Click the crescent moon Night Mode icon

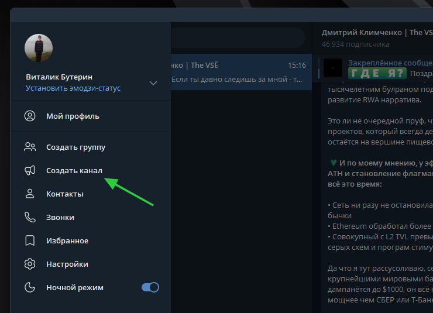[30, 287]
